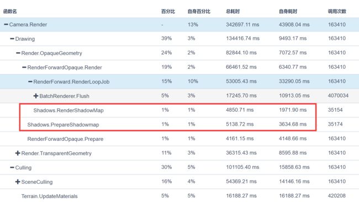Image resolution: width=359 pixels, height=202 pixels.
Task: Sort by 调用次数 column header
Action: (x=337, y=11)
